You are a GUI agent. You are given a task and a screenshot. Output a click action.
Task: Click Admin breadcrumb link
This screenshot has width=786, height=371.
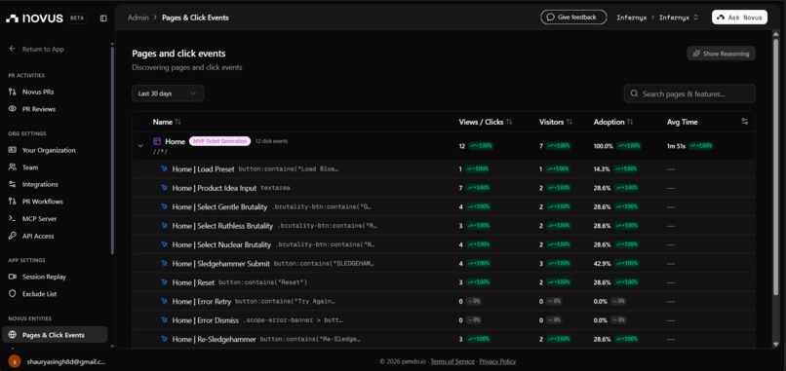click(x=138, y=18)
